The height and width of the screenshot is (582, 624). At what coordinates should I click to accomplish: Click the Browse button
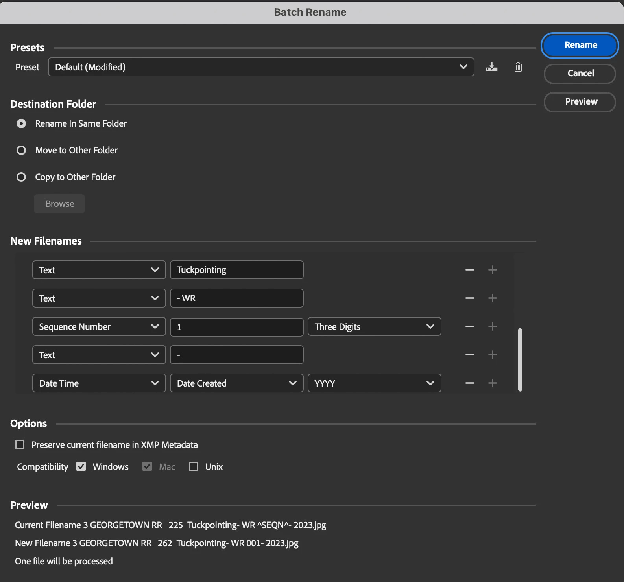59,204
